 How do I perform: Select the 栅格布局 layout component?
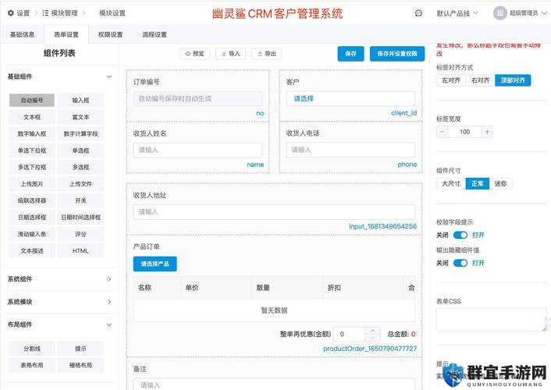click(81, 365)
